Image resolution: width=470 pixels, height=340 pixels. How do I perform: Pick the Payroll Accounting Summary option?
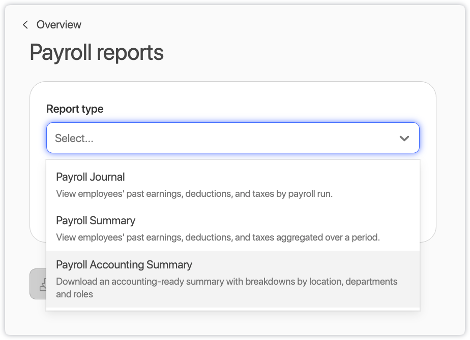click(124, 265)
